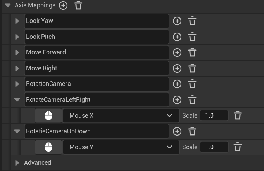Click the Mouse X key selector icon
This screenshot has width=264, height=171.
pos(48,115)
